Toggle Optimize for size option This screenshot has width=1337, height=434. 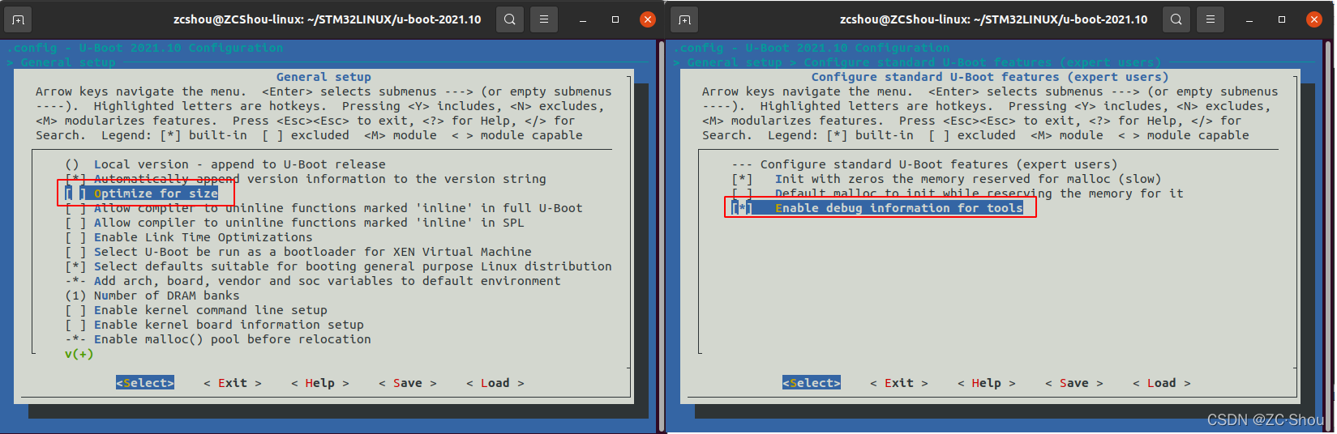point(142,194)
